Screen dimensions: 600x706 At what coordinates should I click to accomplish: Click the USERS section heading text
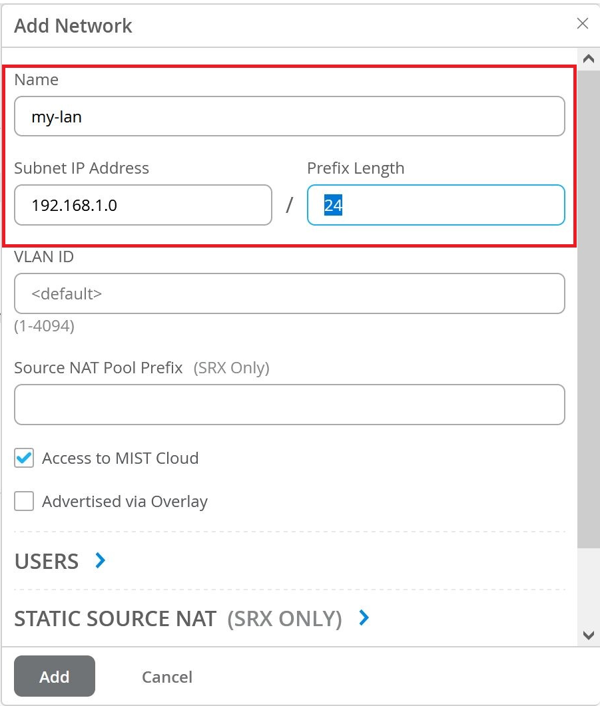pos(47,561)
